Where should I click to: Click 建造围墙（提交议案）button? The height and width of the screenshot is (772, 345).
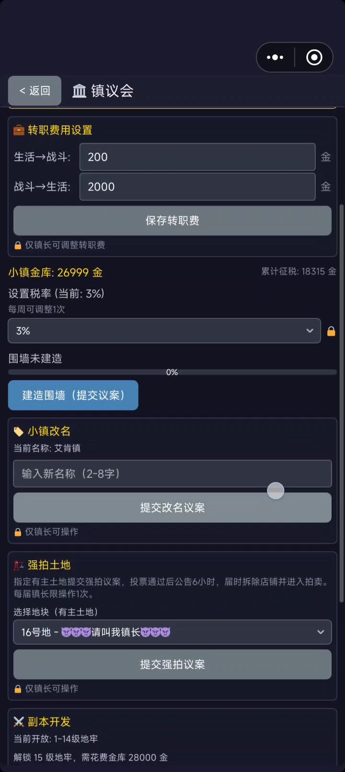pyautogui.click(x=73, y=395)
